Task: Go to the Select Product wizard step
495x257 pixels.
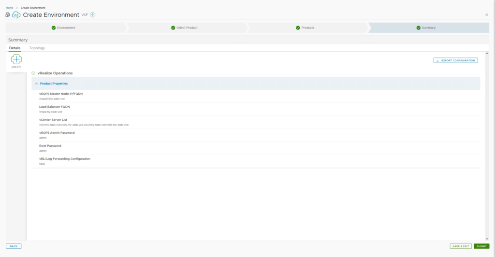Action: coord(187,28)
